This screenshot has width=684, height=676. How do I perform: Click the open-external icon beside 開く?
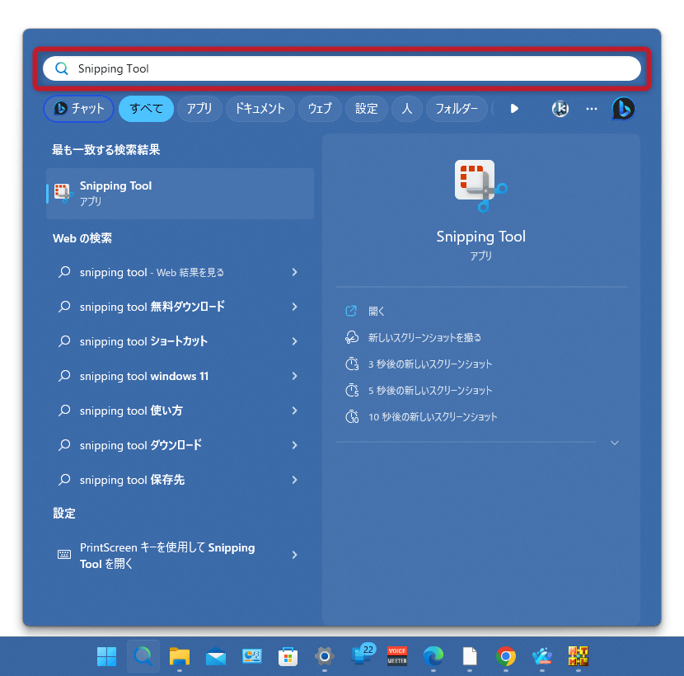pyautogui.click(x=351, y=311)
